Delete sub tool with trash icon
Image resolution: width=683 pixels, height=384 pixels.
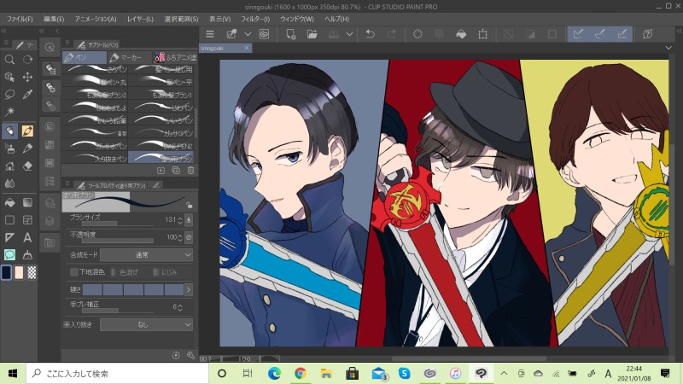pos(190,171)
